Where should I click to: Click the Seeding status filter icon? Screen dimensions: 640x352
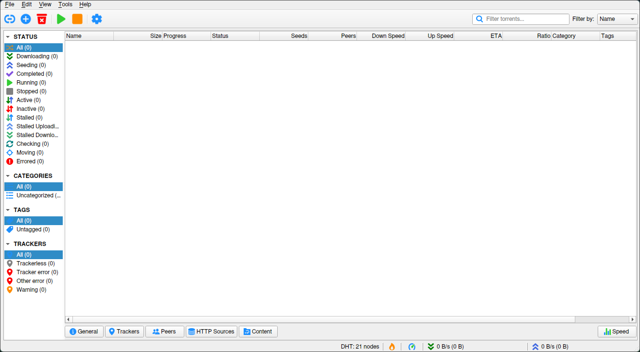coord(10,65)
